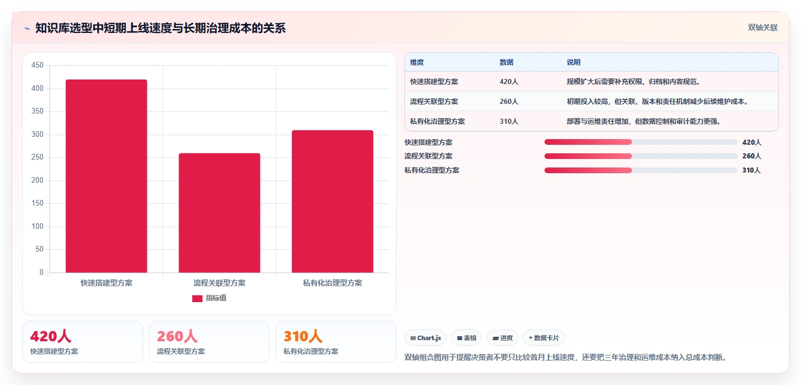Image resolution: width=801 pixels, height=385 pixels.
Task: Click the 450 y-axis tick label
Action: (x=38, y=65)
